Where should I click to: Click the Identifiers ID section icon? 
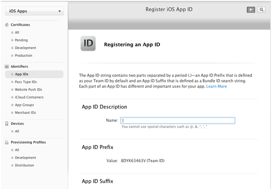(x=7, y=66)
